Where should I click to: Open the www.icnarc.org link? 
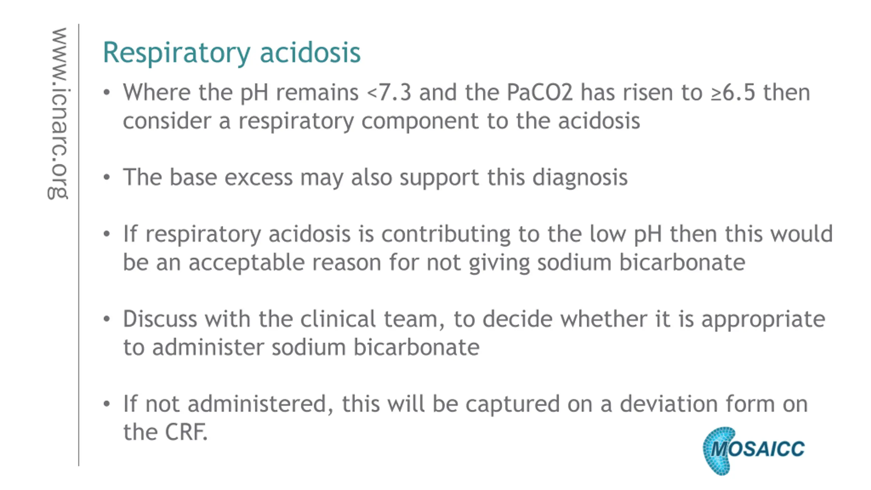tap(58, 114)
